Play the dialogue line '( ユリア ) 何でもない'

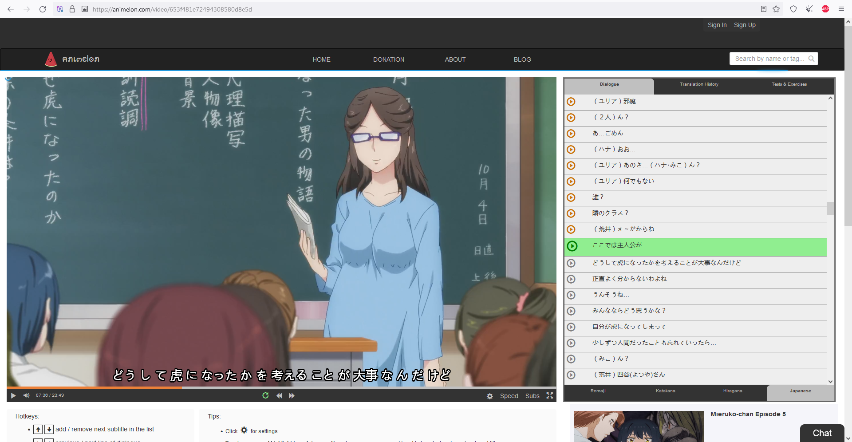click(x=571, y=182)
